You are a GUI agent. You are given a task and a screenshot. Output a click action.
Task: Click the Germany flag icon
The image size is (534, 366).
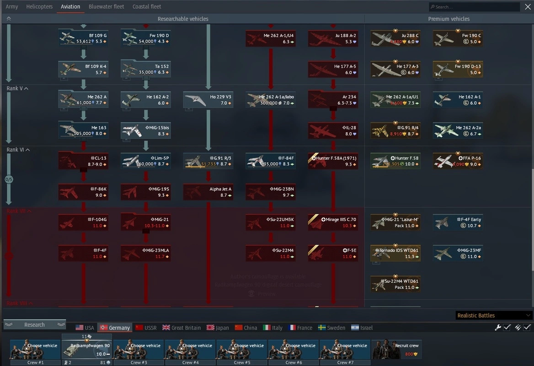click(x=104, y=328)
